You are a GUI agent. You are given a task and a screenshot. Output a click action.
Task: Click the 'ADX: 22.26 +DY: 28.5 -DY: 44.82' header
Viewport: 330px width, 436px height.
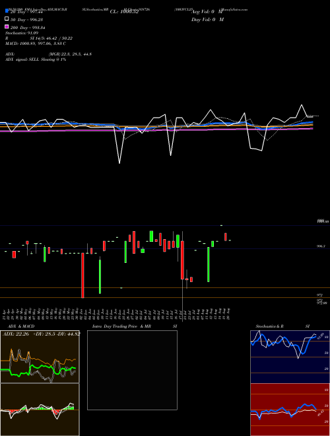click(41, 334)
